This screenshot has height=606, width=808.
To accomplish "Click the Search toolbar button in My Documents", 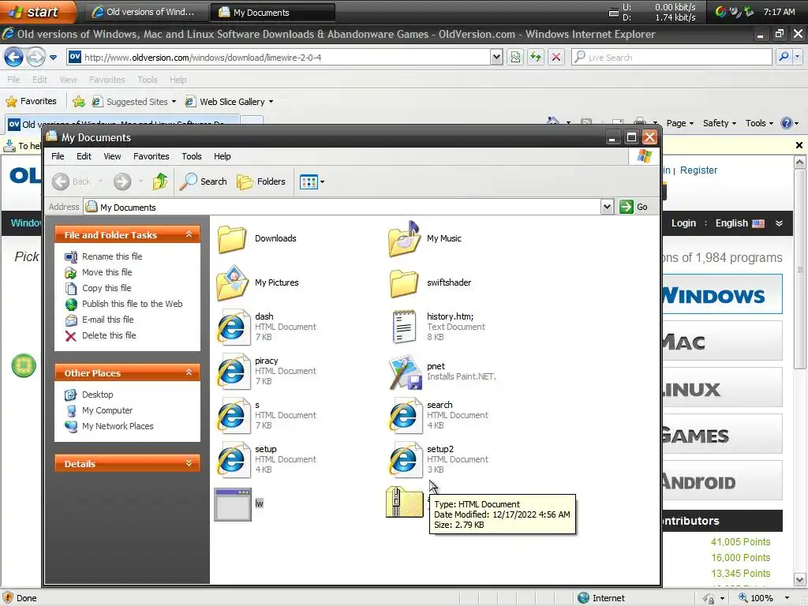I will point(203,181).
